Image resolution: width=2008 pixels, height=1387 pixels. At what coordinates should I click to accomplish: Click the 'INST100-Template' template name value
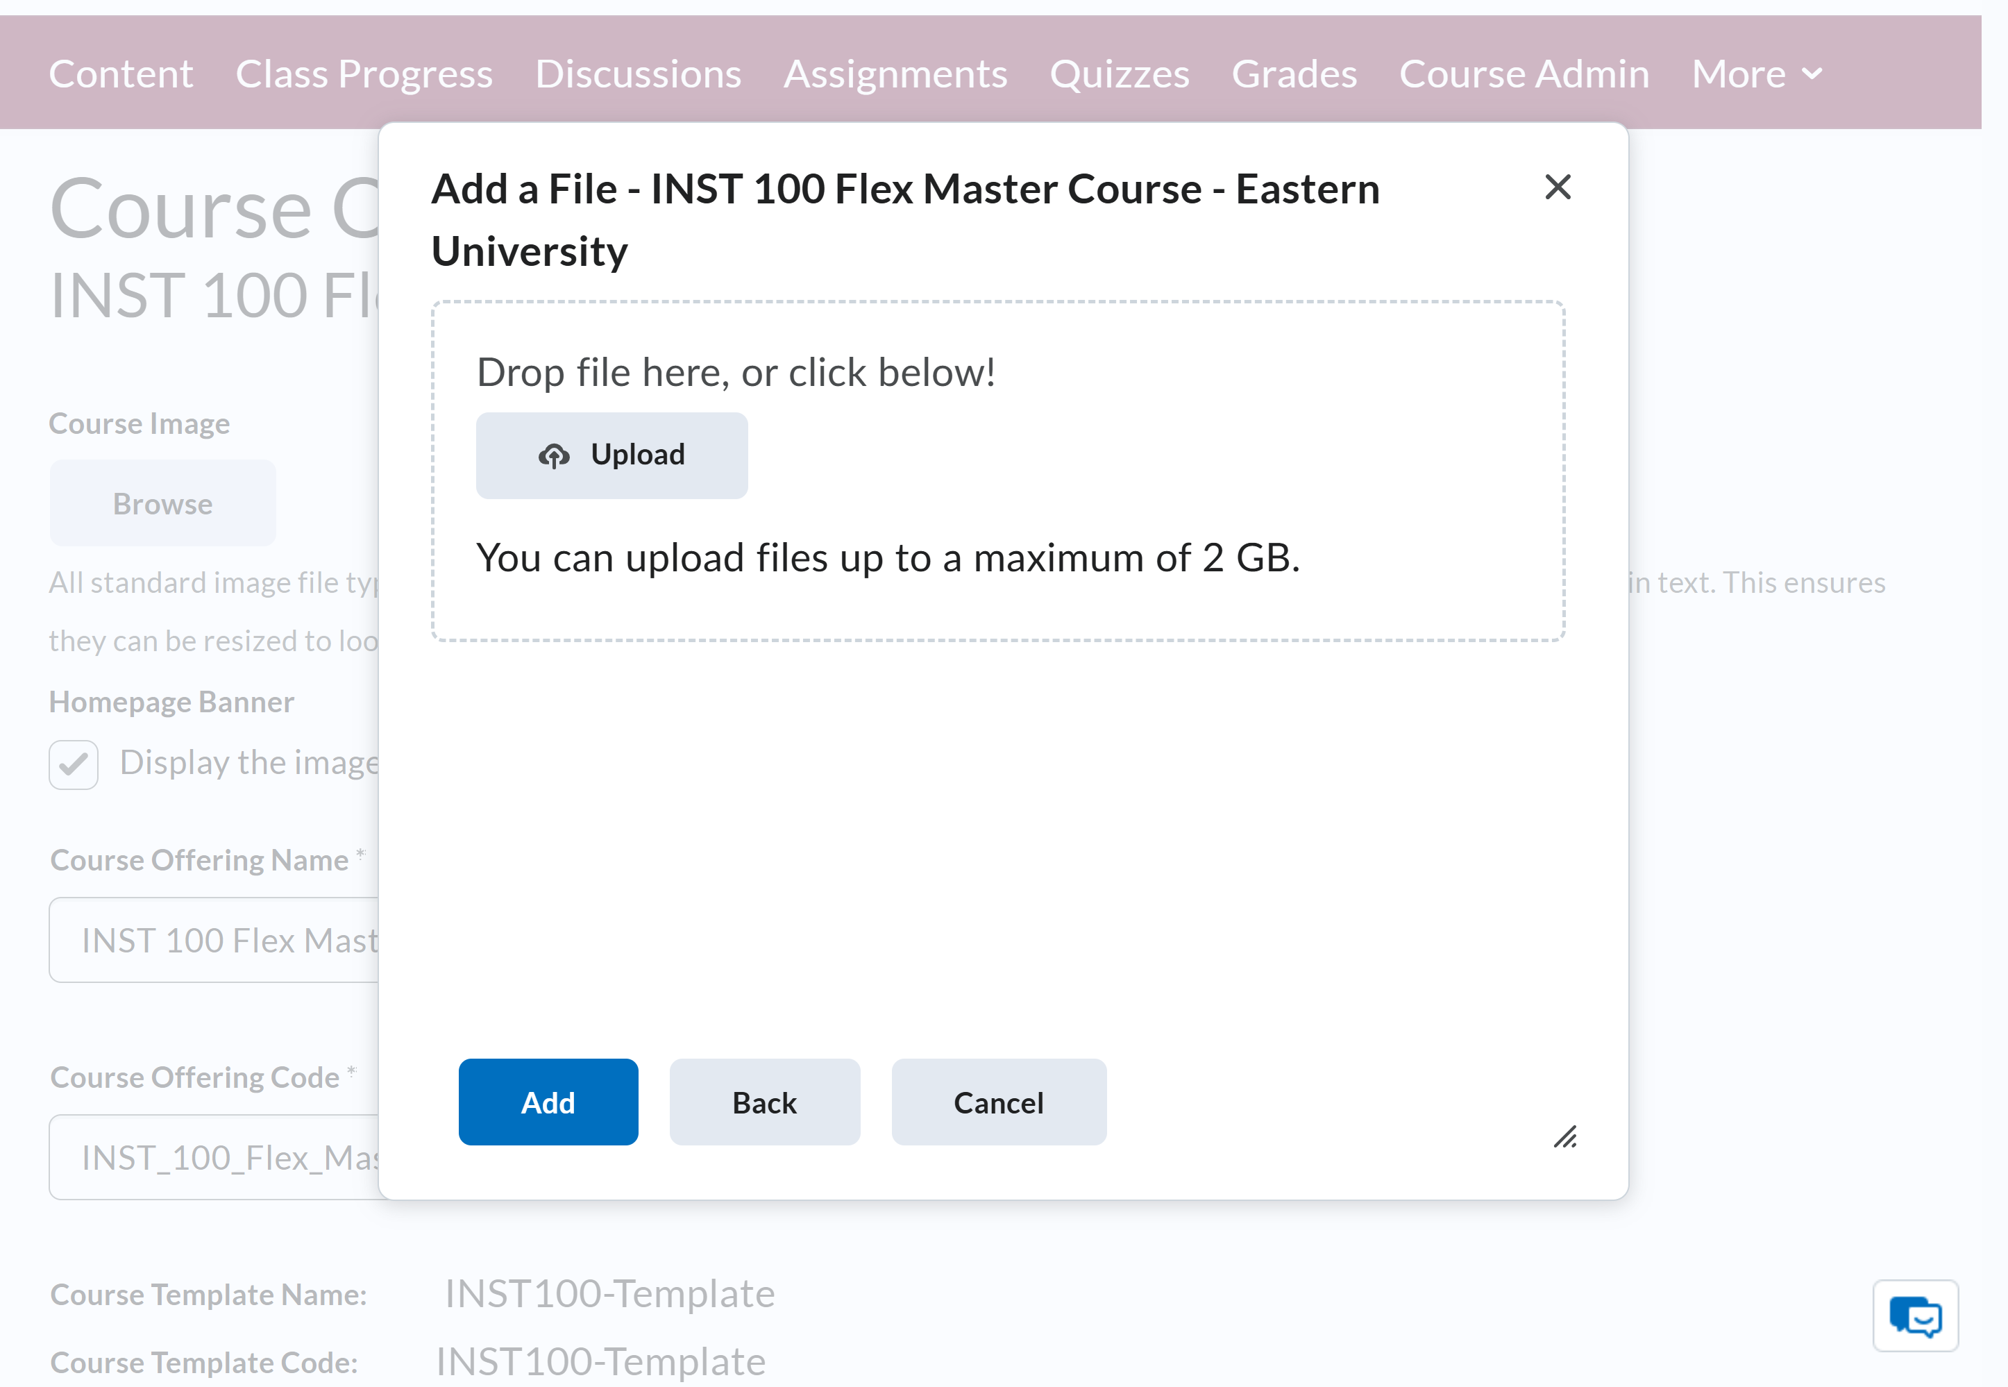pos(610,1293)
